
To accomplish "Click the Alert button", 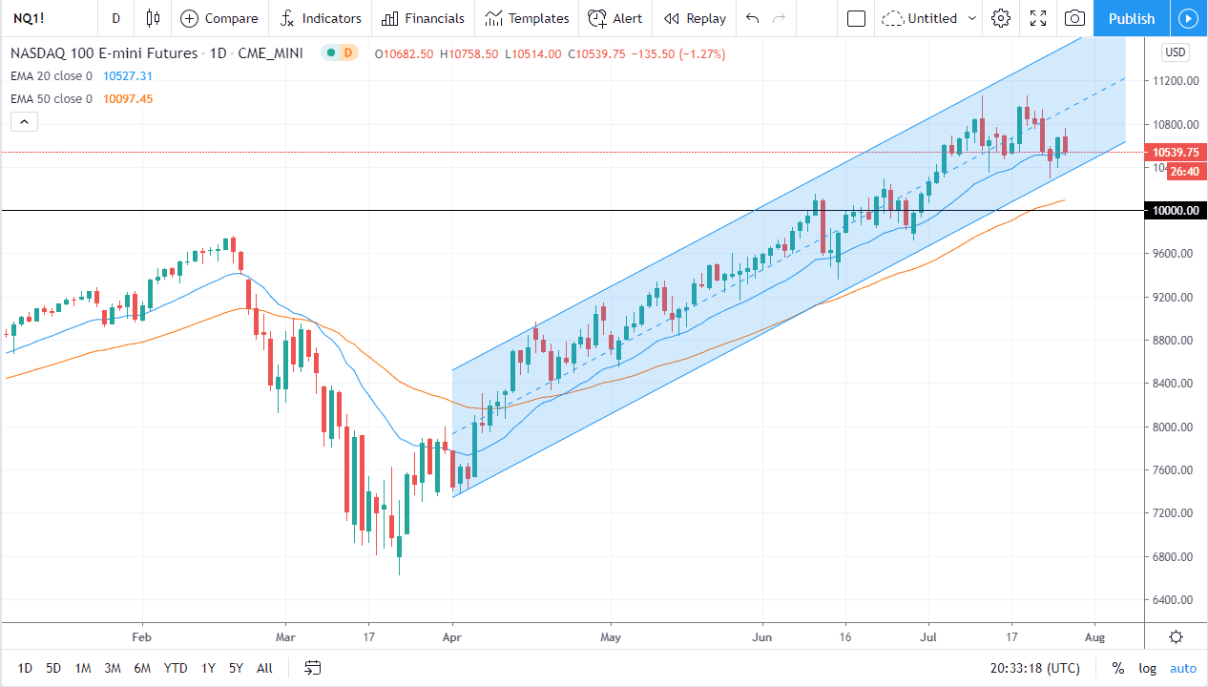I will click(x=615, y=18).
